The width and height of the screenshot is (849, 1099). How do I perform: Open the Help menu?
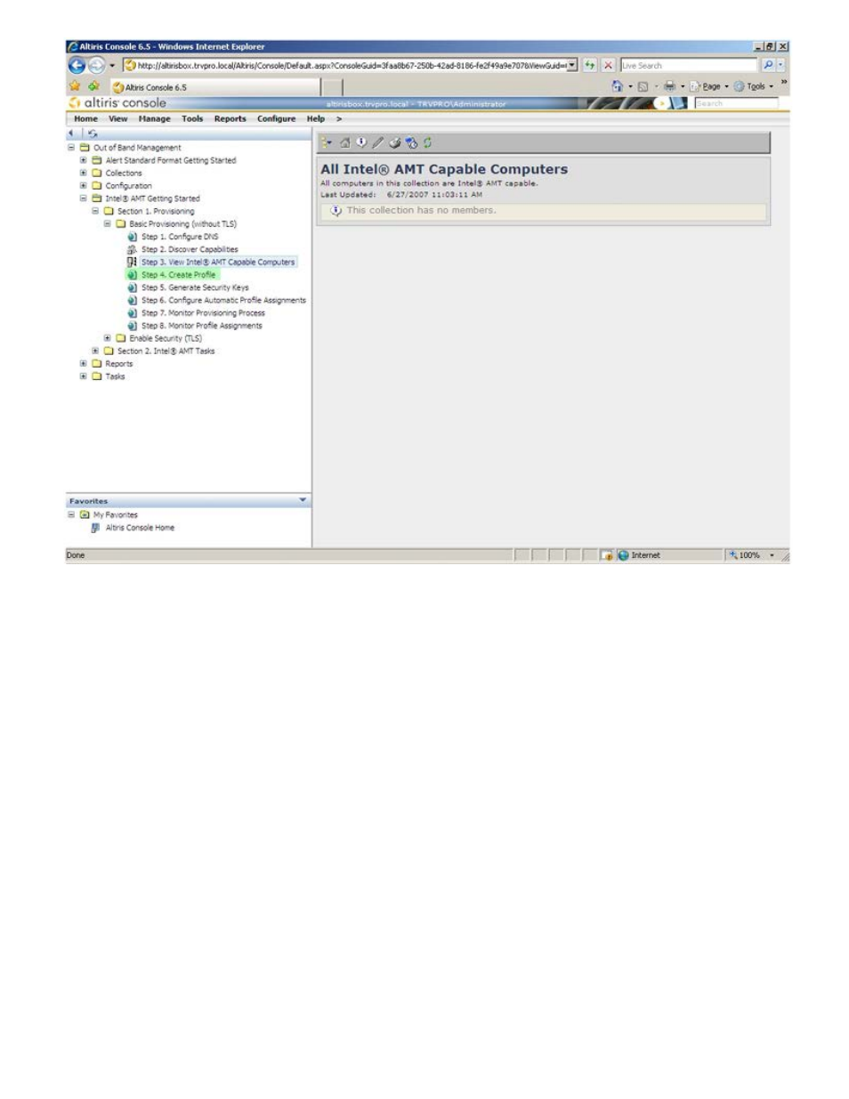coord(316,118)
